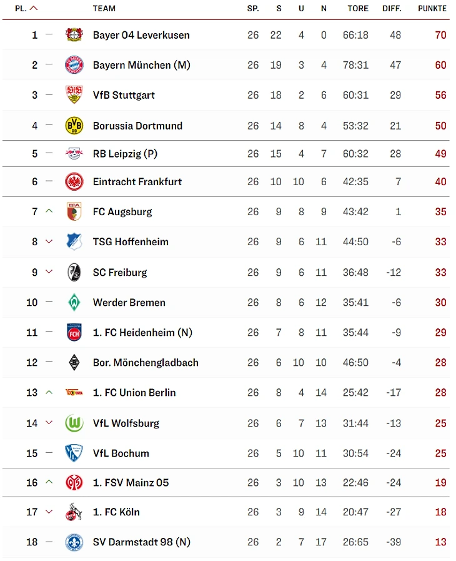
Task: Click the Werder Bremen diamond logo
Action: tap(74, 303)
